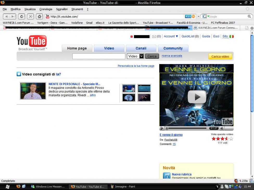
Task: Click the star icon beside Video consigliati
Action: [19, 74]
